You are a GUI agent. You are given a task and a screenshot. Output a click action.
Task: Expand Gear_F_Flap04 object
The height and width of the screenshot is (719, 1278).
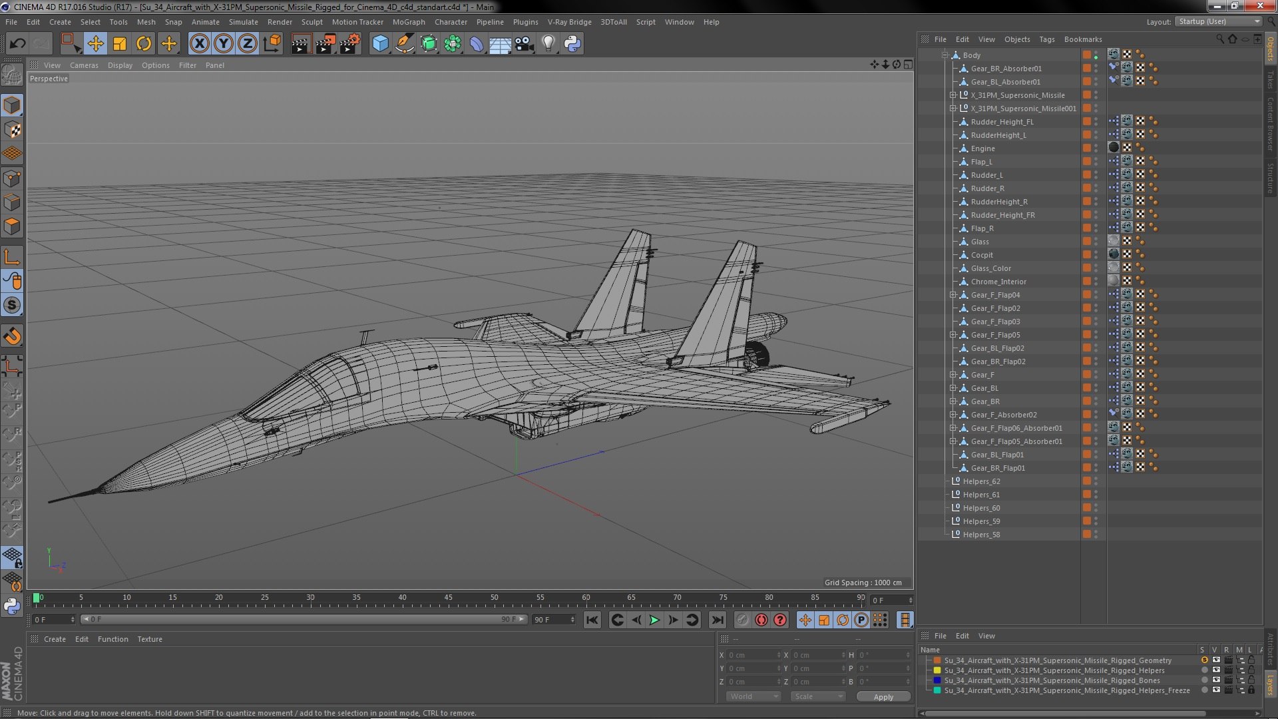click(x=953, y=295)
